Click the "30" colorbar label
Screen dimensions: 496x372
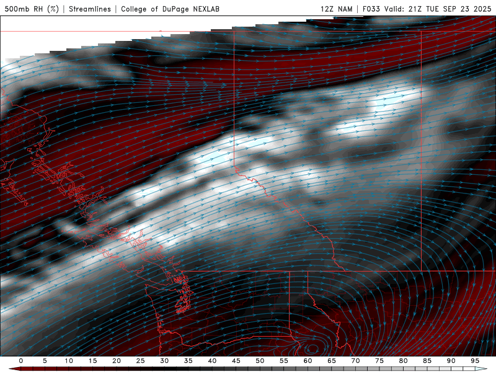[x=164, y=361]
